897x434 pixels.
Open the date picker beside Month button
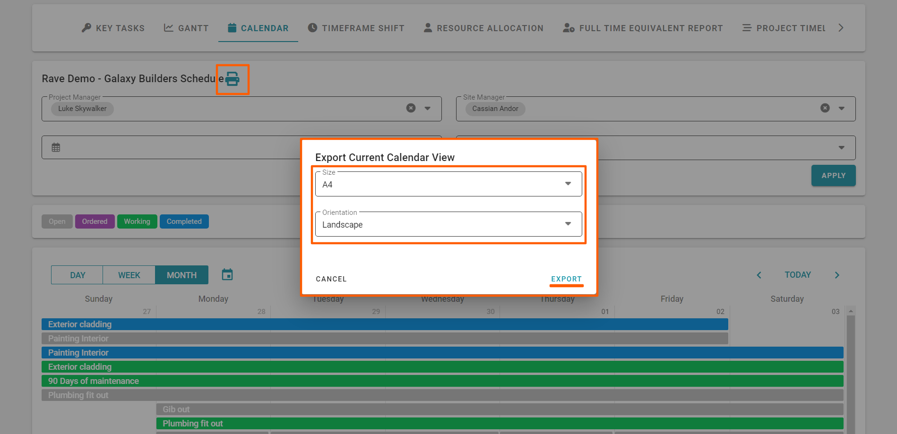point(227,274)
